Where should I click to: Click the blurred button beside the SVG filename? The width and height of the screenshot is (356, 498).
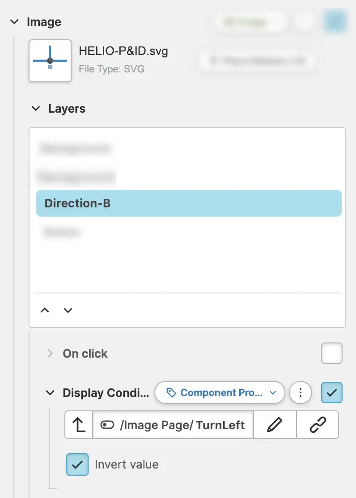(257, 61)
